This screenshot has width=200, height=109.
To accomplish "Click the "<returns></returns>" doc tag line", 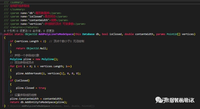I will pyautogui.click(x=24, y=27).
